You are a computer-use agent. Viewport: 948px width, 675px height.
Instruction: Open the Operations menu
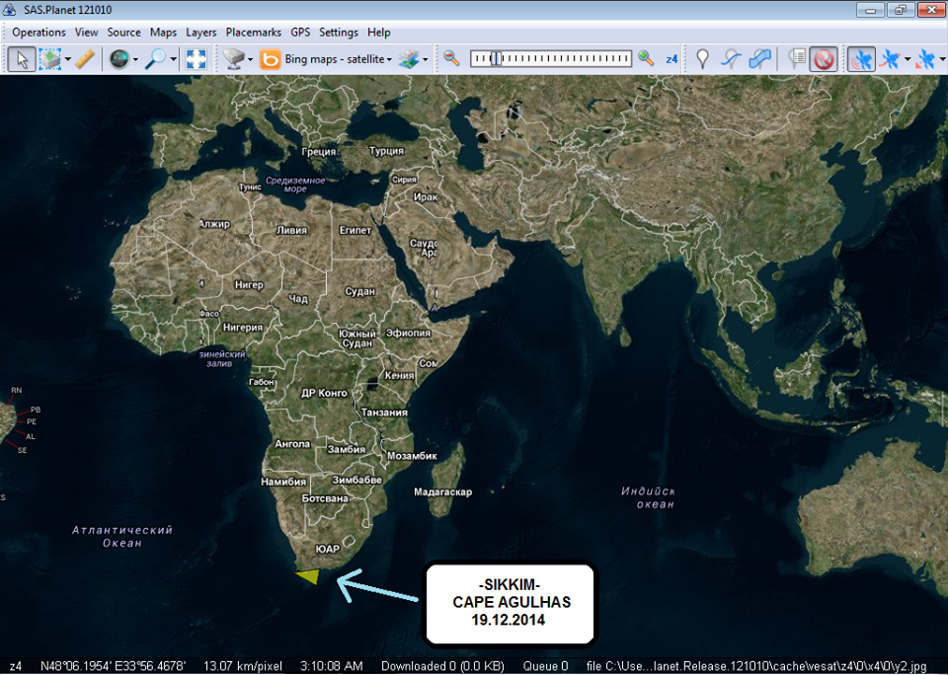pos(39,33)
